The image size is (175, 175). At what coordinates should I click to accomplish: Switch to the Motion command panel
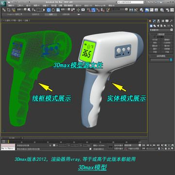[x=163, y=21]
